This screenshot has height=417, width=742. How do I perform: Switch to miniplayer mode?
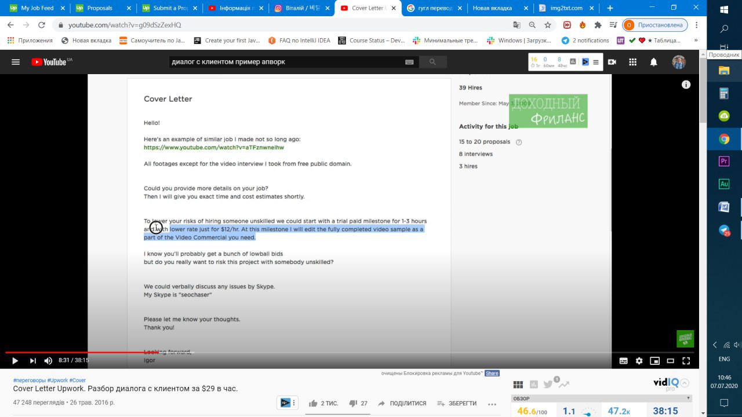click(x=654, y=360)
